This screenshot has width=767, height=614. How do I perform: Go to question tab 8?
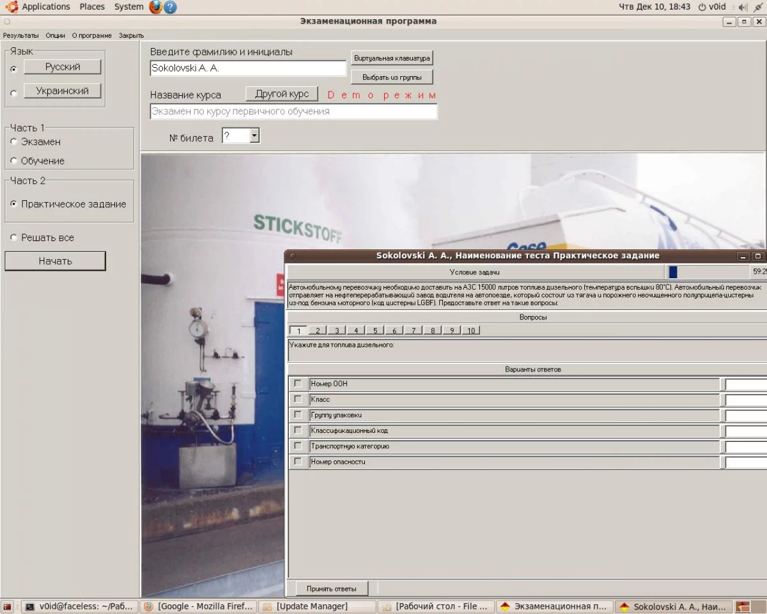tap(432, 331)
